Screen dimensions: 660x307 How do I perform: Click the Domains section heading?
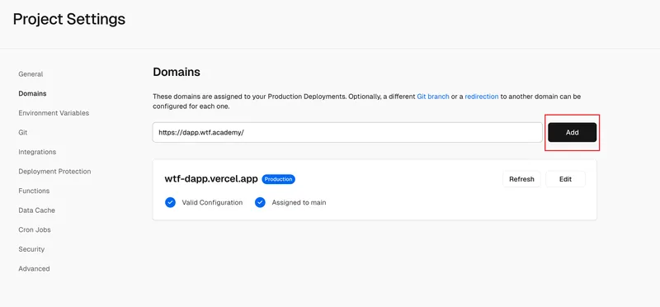177,72
